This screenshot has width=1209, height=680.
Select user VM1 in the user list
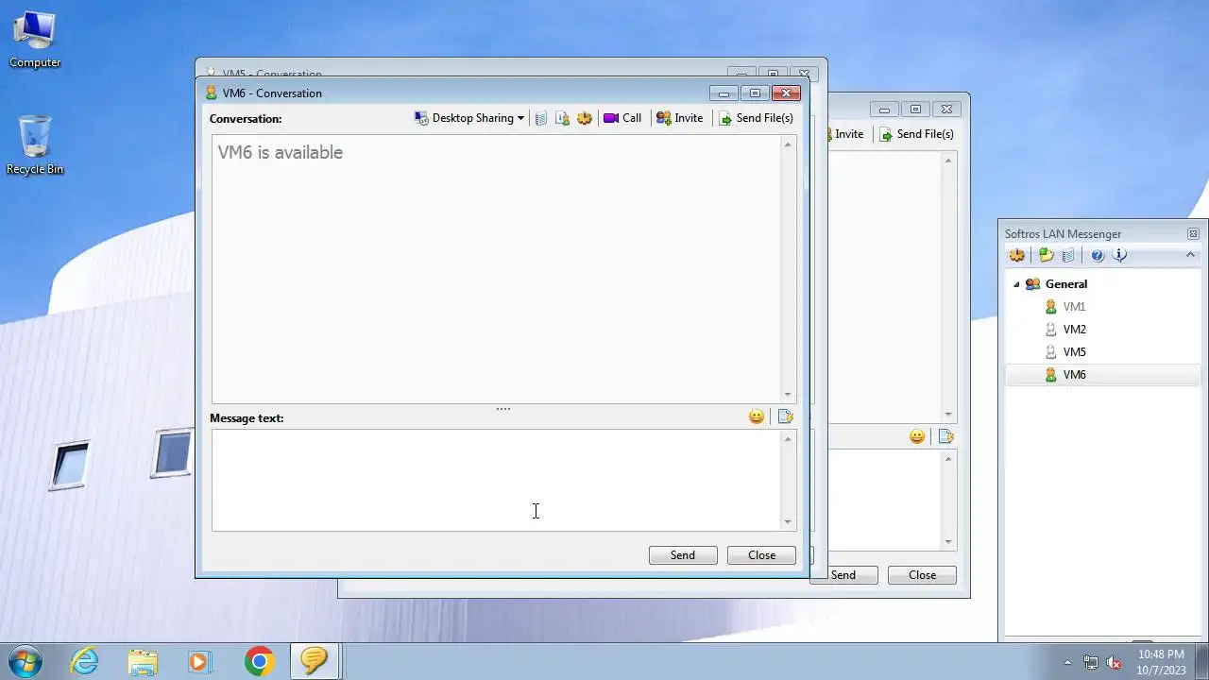[1074, 307]
